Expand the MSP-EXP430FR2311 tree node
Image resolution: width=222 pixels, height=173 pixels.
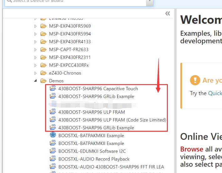point(35,58)
